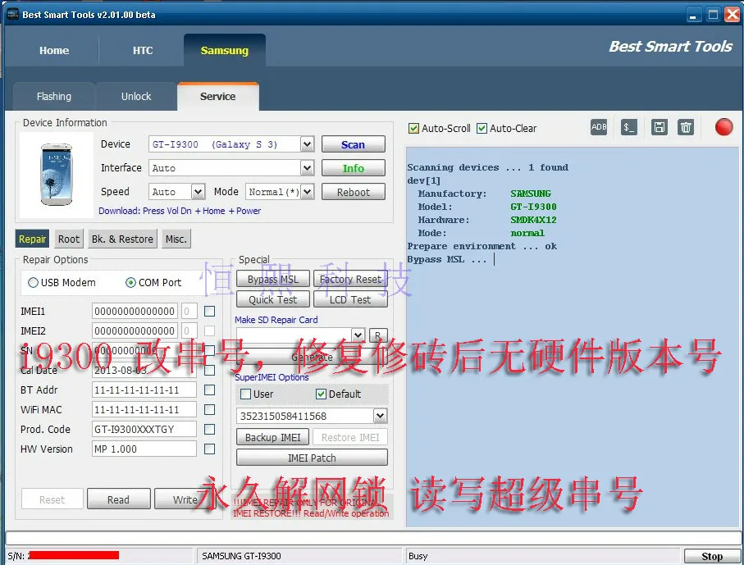Click the IMEI2 input field
Image resolution: width=744 pixels, height=565 pixels.
[x=135, y=330]
